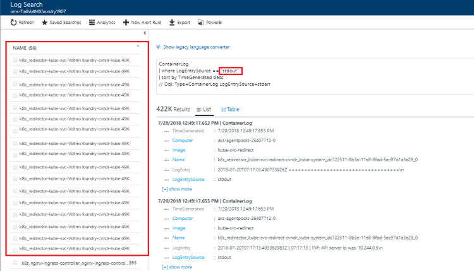Check the first k8s_redirector checkbox in NAME list
Screen dimensions: 474x271
14,59
